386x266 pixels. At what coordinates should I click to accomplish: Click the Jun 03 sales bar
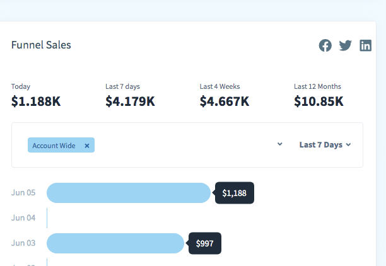coord(115,243)
